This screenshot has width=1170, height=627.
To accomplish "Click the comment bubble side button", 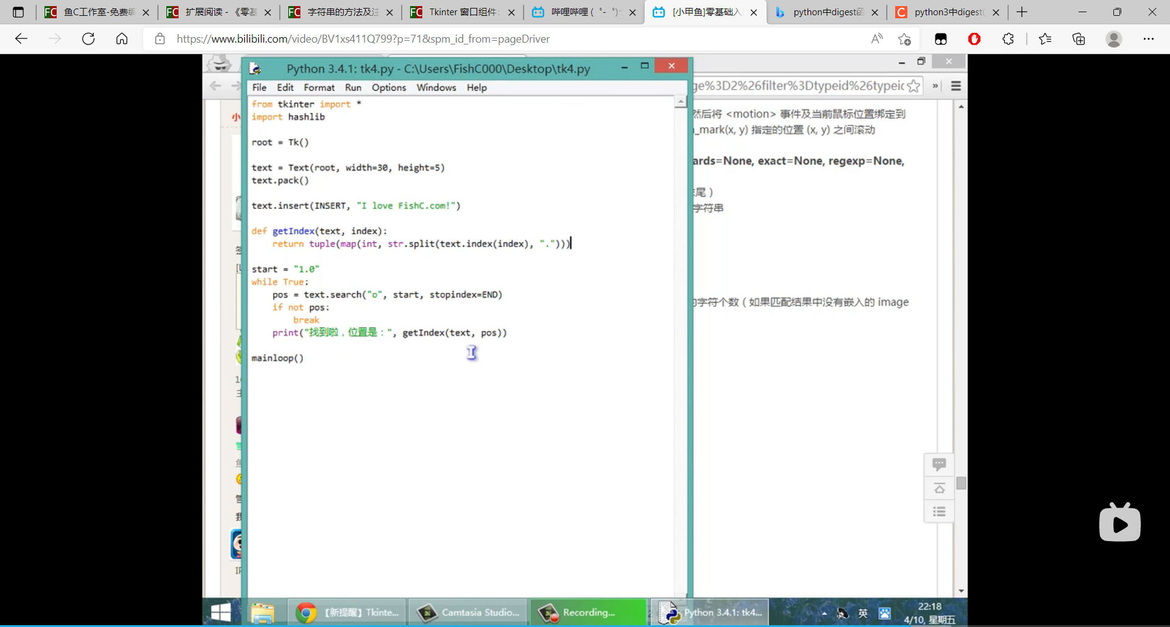I will click(x=939, y=465).
